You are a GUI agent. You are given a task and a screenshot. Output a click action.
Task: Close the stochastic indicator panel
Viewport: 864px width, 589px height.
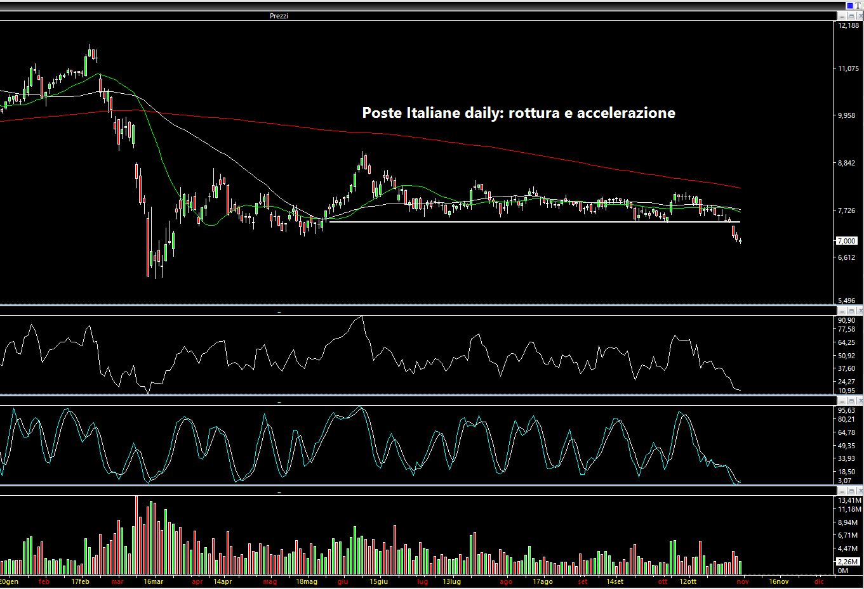(x=860, y=401)
